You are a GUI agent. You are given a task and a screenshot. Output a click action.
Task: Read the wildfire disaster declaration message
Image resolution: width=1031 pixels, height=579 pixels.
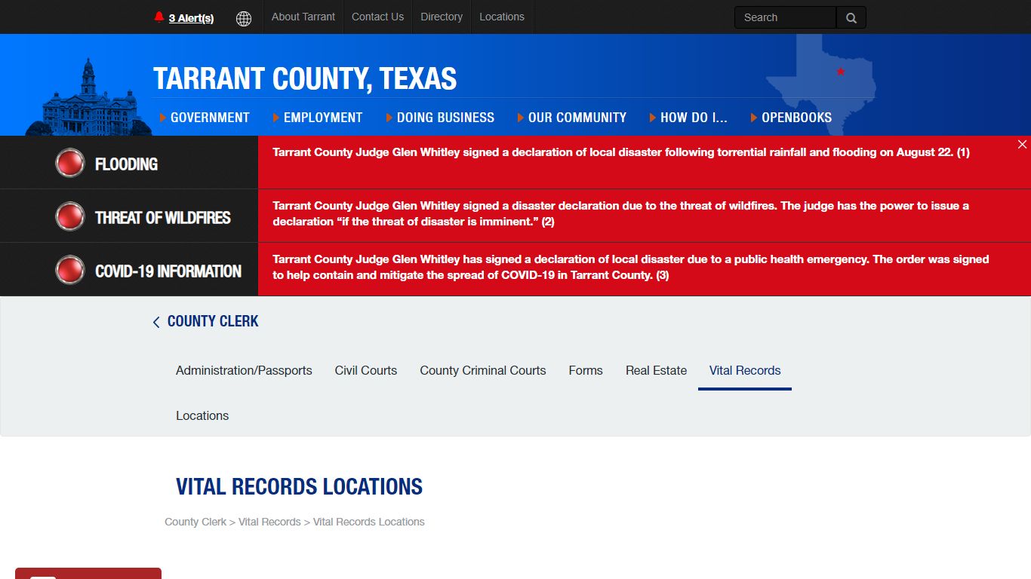click(620, 213)
